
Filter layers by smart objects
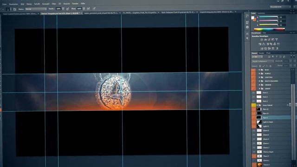[x=284, y=57]
